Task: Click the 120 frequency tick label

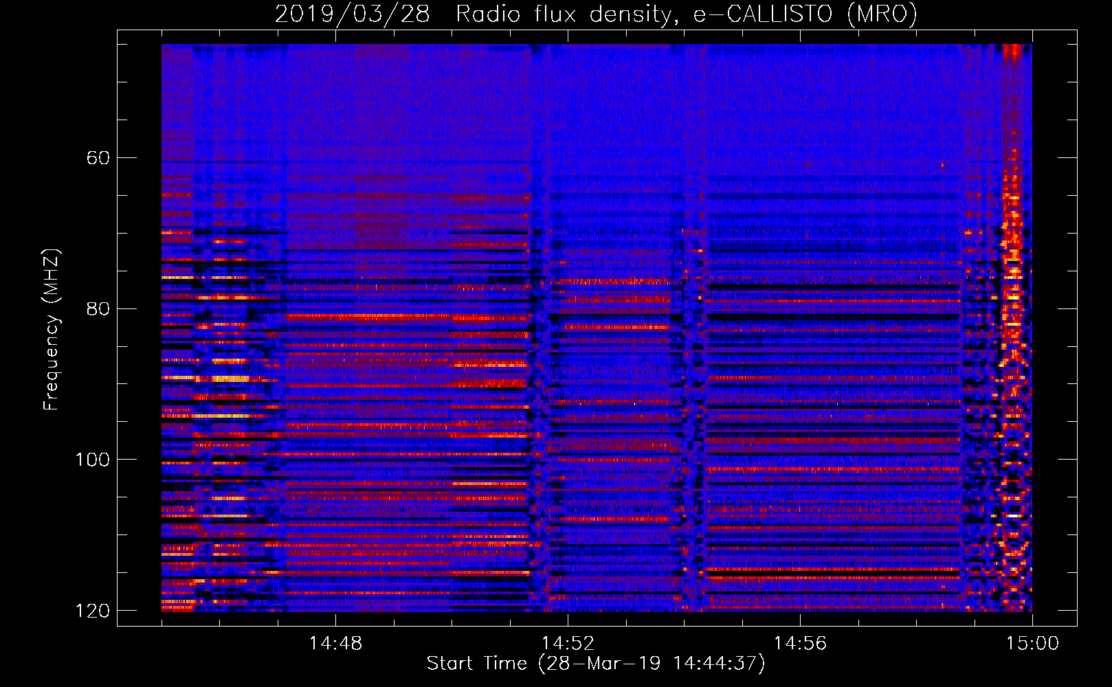Action: point(93,611)
